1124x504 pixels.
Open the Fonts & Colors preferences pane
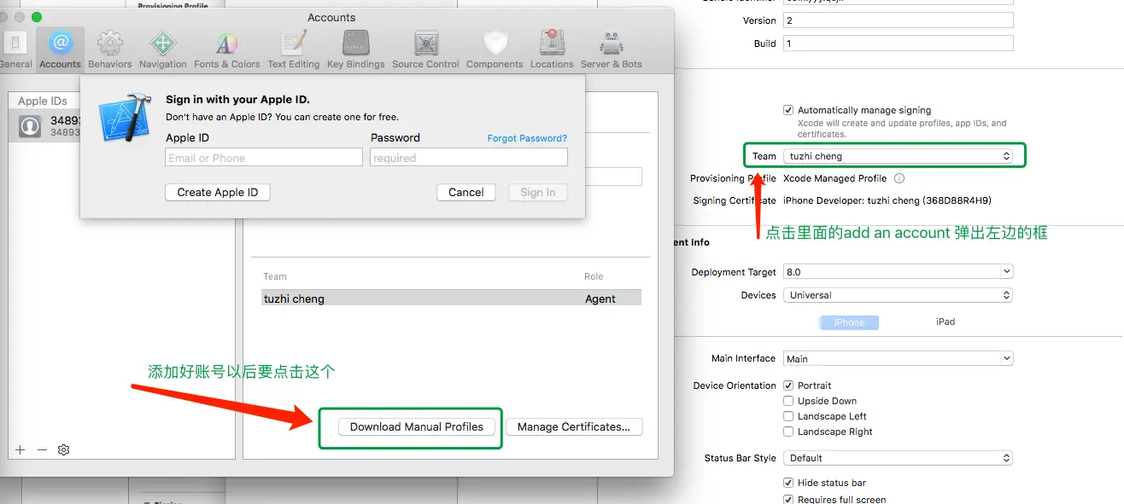pyautogui.click(x=226, y=49)
